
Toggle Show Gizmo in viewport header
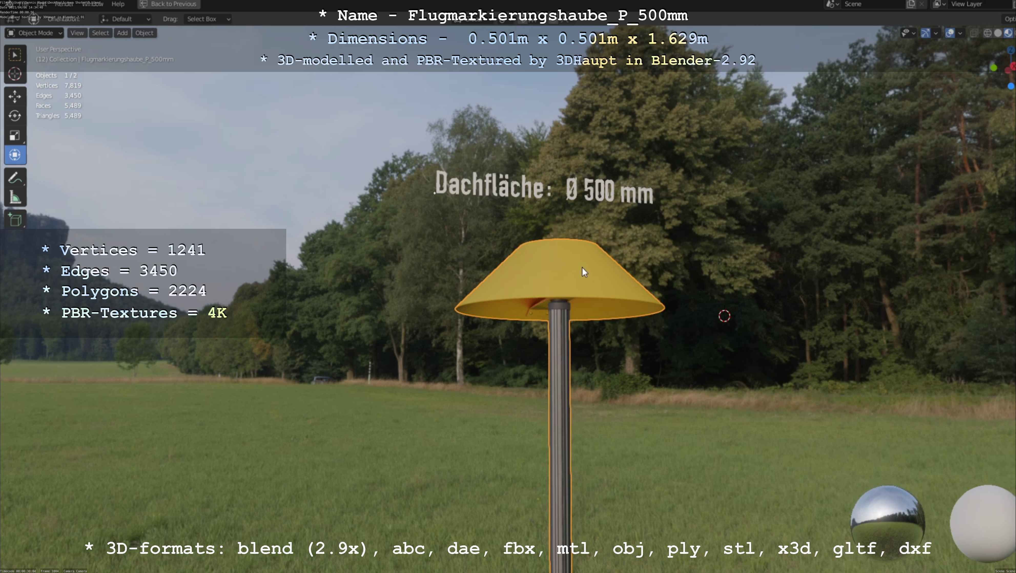click(x=926, y=33)
